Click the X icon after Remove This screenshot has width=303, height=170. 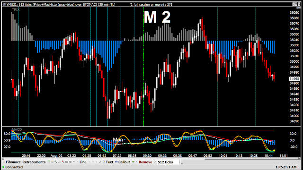click(x=155, y=161)
